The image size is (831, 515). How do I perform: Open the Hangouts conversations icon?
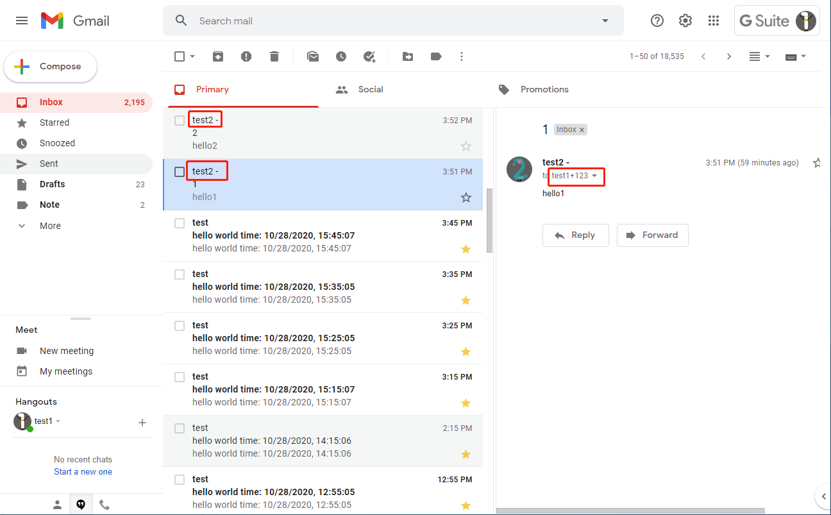click(x=81, y=505)
